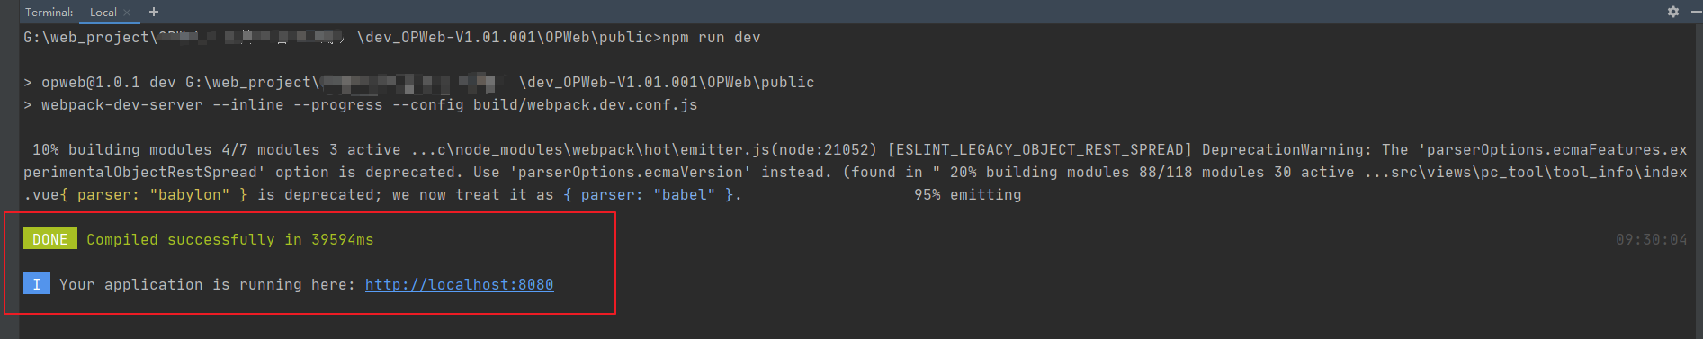The image size is (1703, 339).
Task: Click the build/webpack.dev.conf.js path text
Action: 585,104
